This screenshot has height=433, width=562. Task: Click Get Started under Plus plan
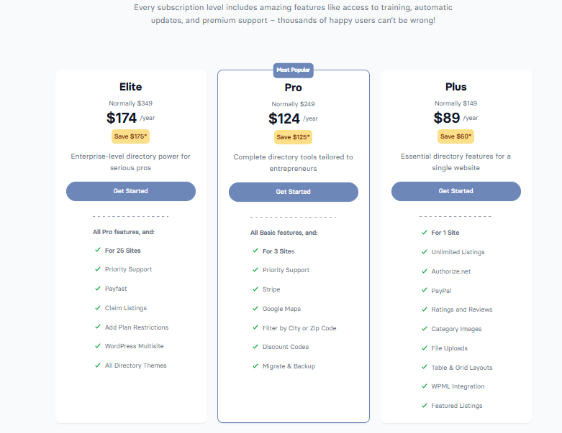point(456,191)
